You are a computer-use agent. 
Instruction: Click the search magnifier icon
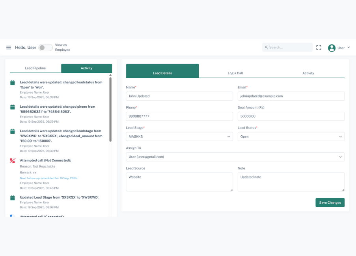coord(267,47)
